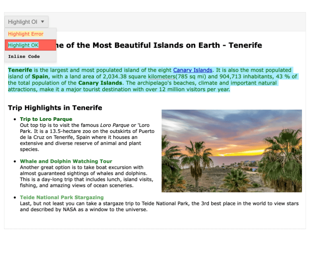
Task: Click the underlined kilometers abbreviation
Action: (161, 77)
